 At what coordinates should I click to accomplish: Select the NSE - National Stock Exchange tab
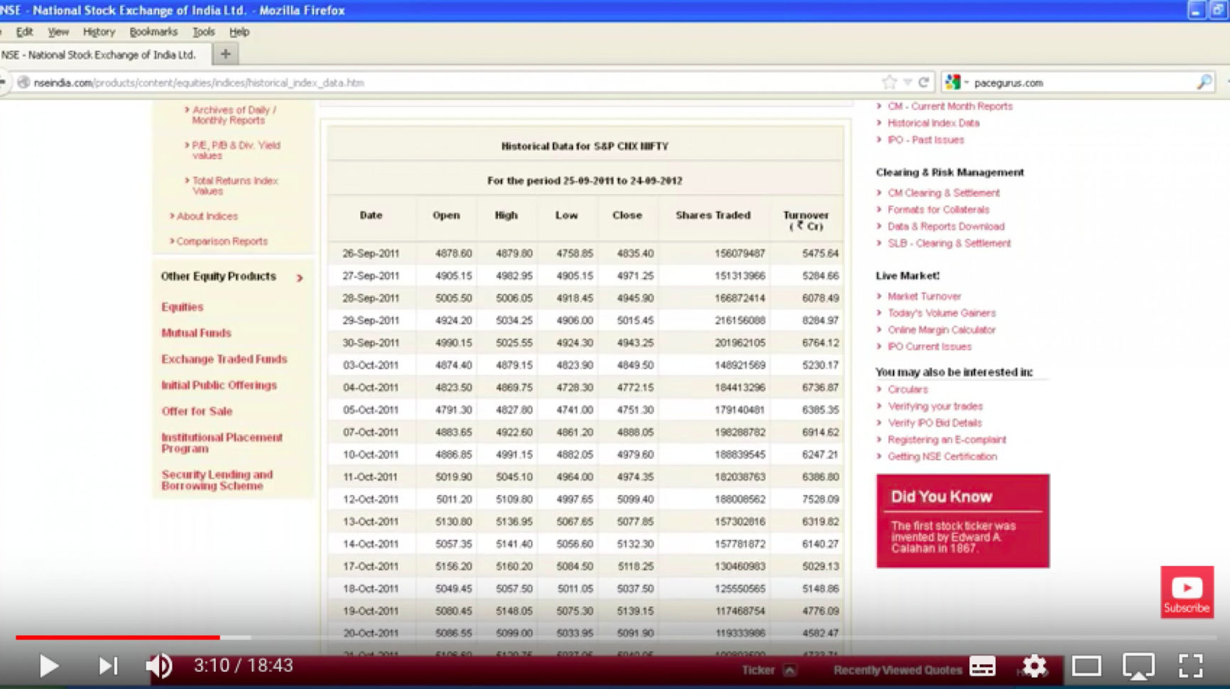99,54
